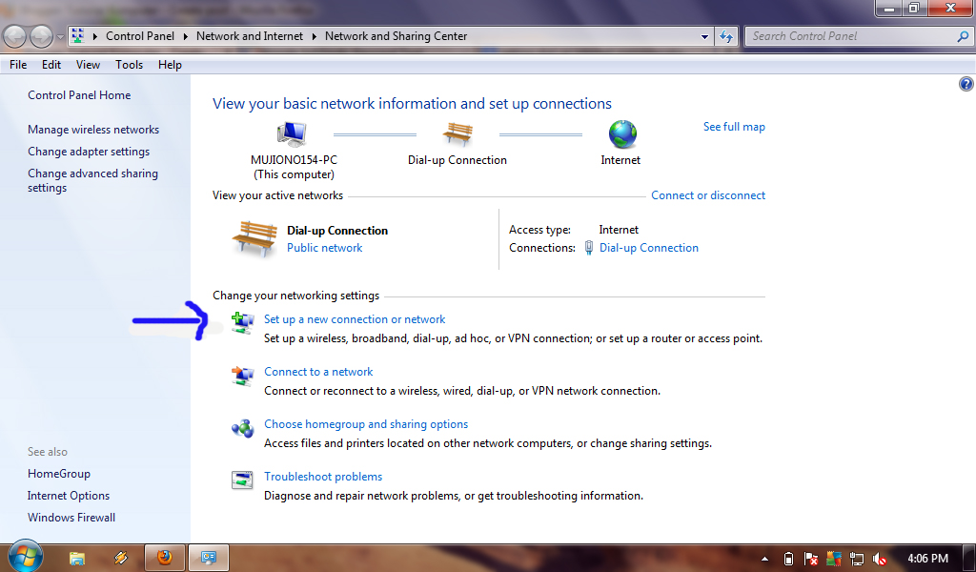Show hidden icons in the system tray
This screenshot has height=572, width=976.
tap(765, 558)
